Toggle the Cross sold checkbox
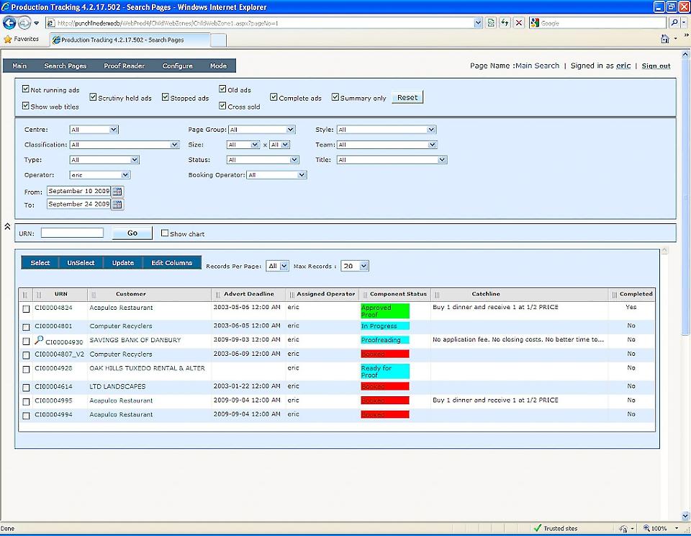 [222, 106]
